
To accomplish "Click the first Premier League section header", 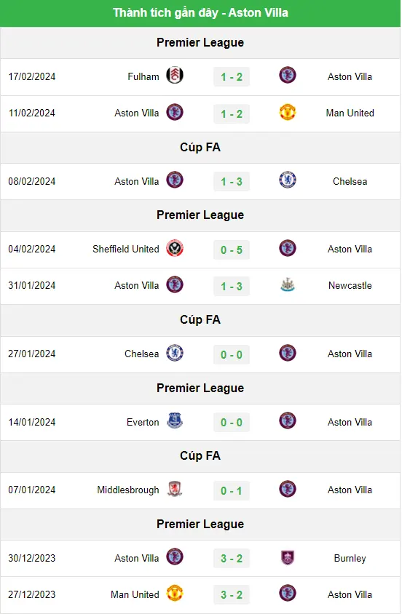I will 200,42.
